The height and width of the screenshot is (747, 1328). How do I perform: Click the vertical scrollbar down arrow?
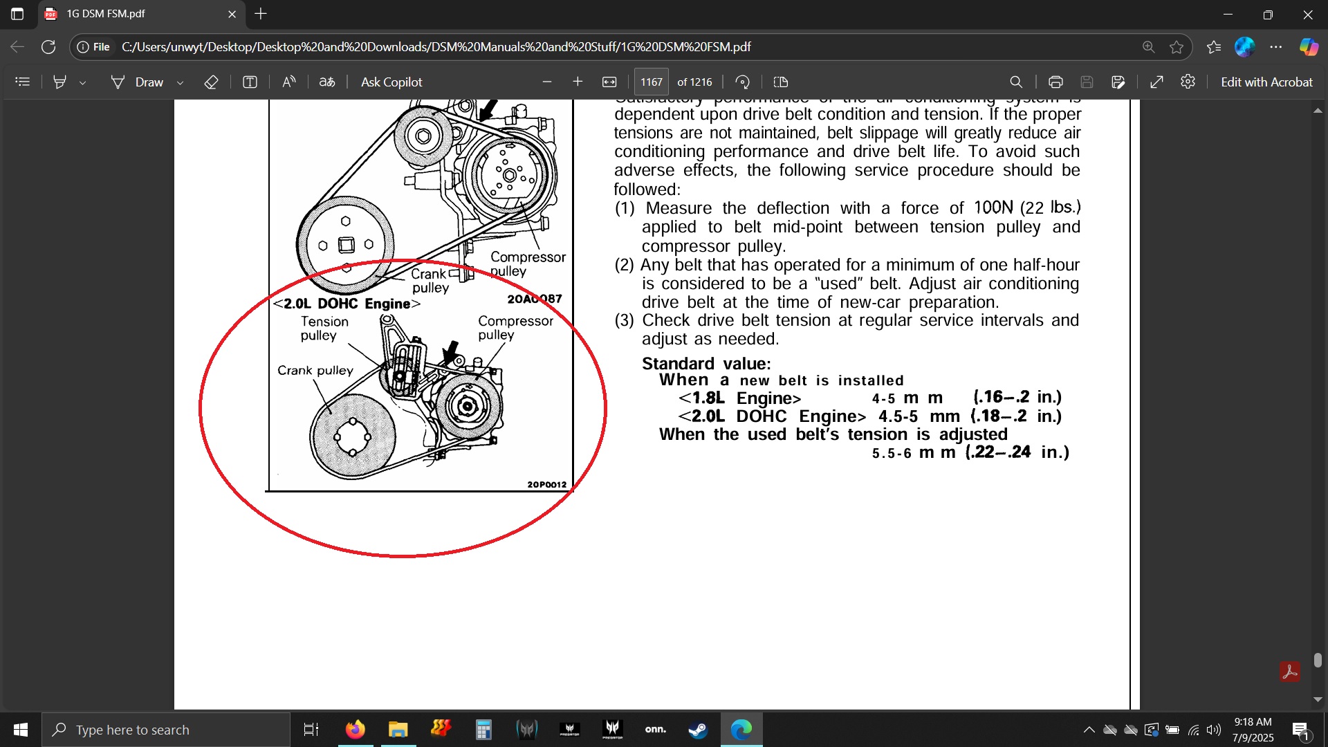click(x=1318, y=699)
